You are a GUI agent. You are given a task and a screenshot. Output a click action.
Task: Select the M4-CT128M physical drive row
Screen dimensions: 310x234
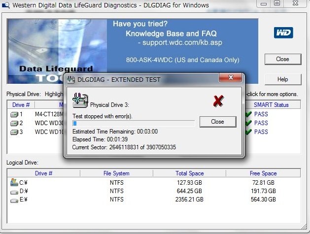click(x=37, y=114)
